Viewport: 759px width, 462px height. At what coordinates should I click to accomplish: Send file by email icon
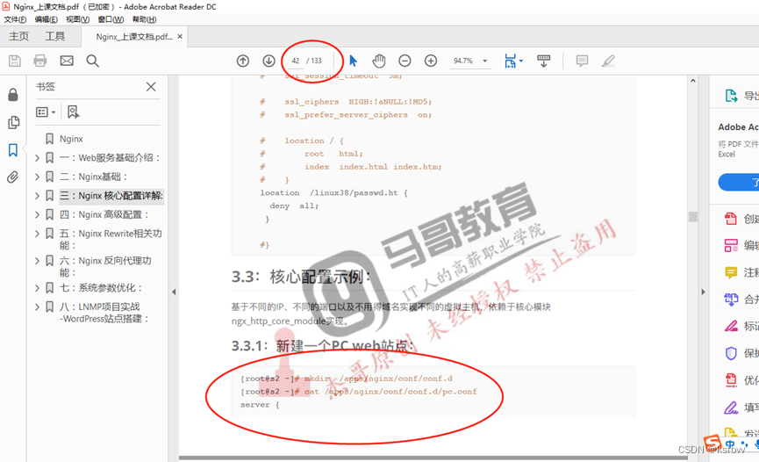coord(67,61)
